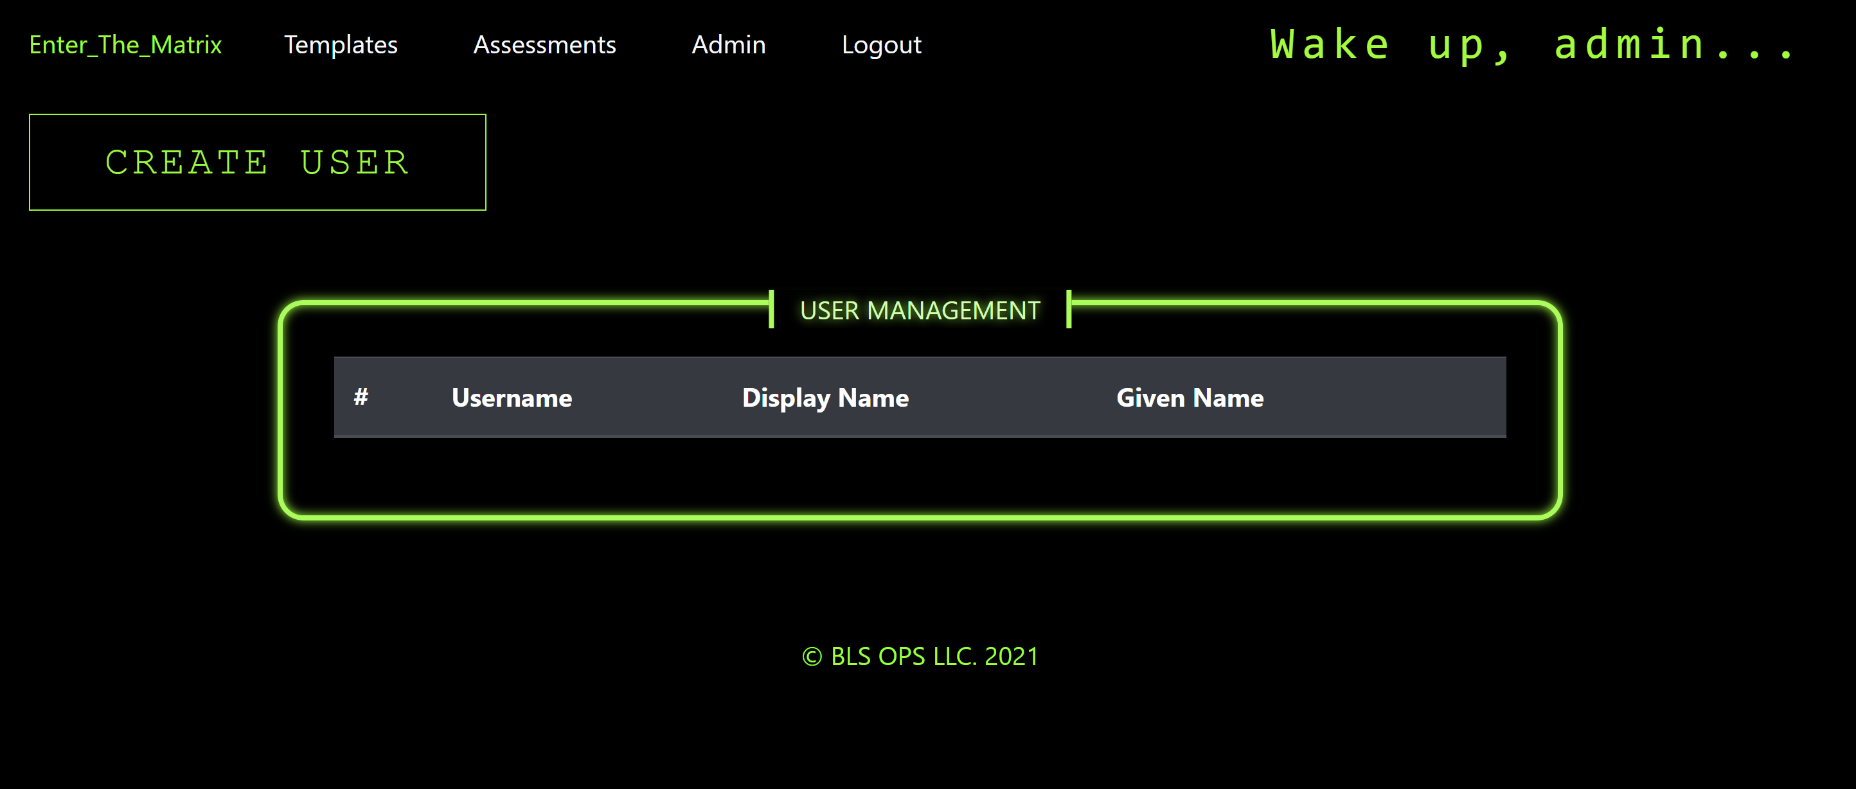
Task: Open the Templates menu item
Action: click(x=340, y=45)
